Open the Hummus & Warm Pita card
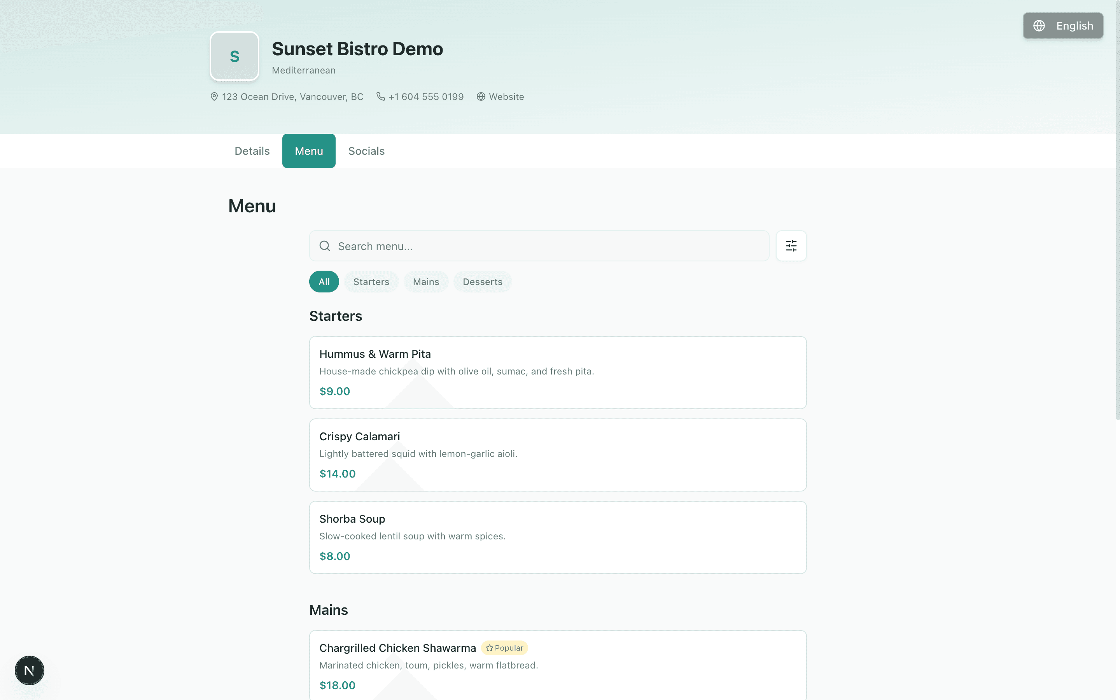The width and height of the screenshot is (1120, 700). [x=557, y=372]
